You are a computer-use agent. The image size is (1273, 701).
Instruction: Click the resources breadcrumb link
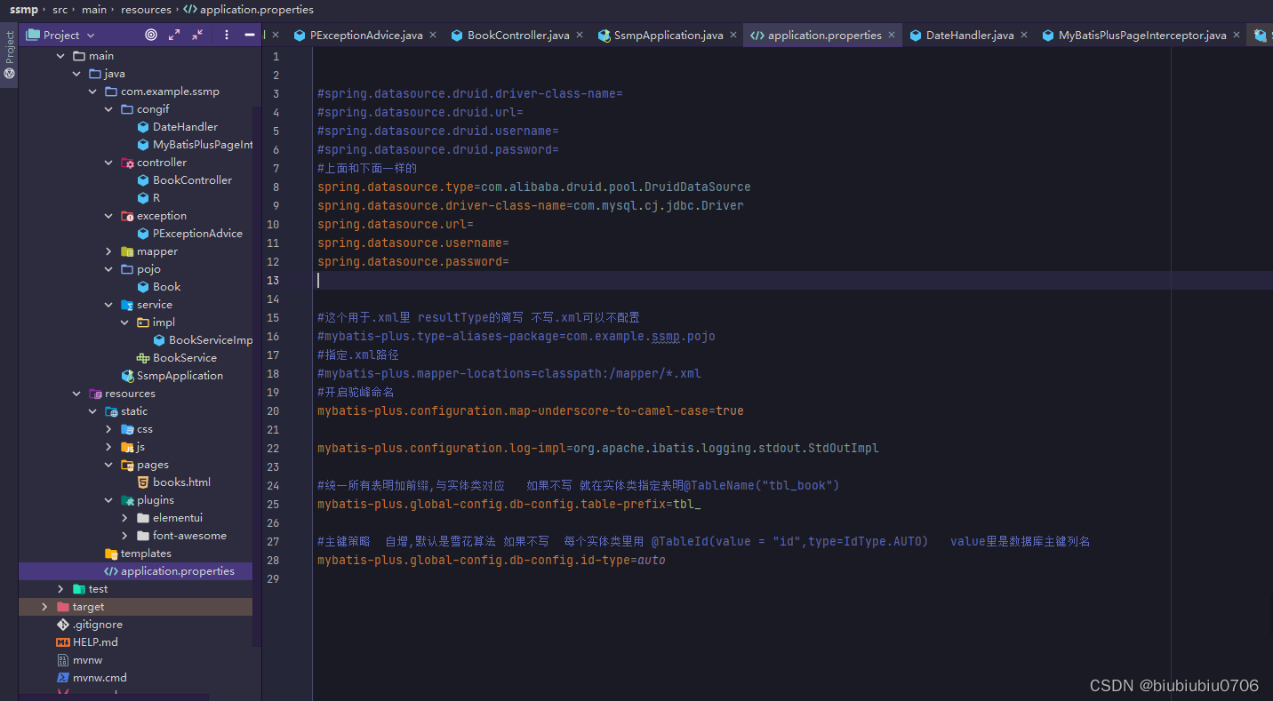pos(146,10)
